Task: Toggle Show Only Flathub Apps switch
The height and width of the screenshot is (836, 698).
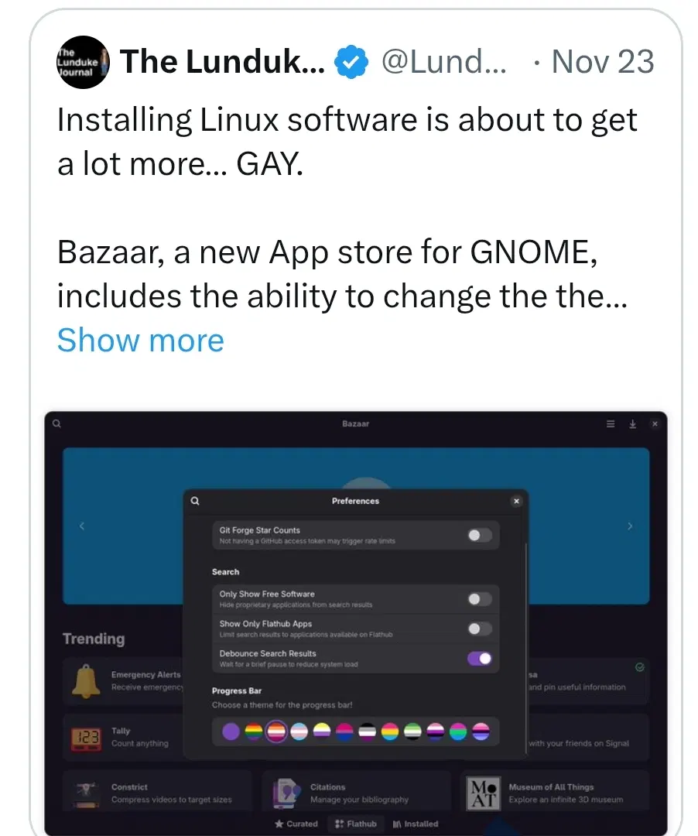Action: 480,629
